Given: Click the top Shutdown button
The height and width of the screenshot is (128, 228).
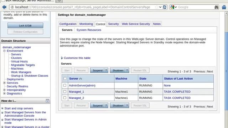Looking at the screenshot, I should [118, 70].
